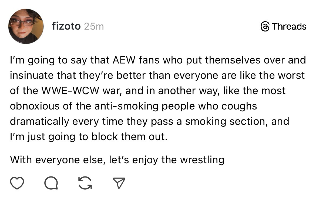Viewport: 316px width, 205px height.
Task: Click "With everyone else, let's enjoy the wrestling"
Action: click(x=117, y=160)
